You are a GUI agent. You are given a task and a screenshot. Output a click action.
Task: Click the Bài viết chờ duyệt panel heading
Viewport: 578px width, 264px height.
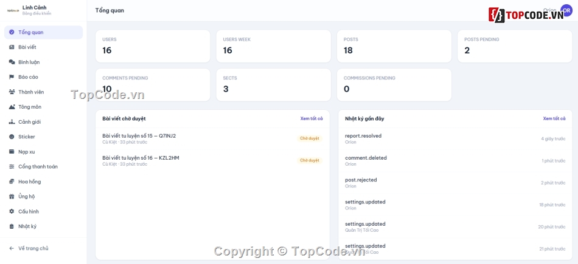point(124,118)
